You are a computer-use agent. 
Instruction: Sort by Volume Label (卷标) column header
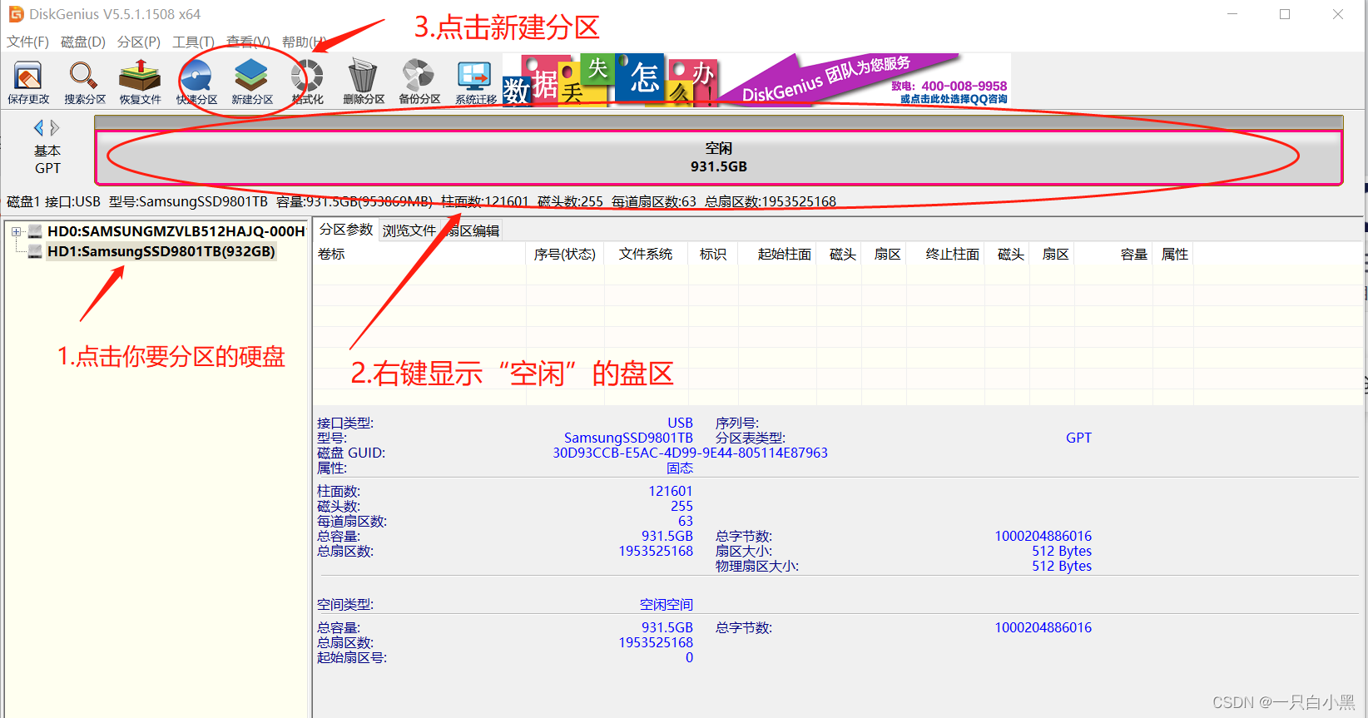(419, 254)
